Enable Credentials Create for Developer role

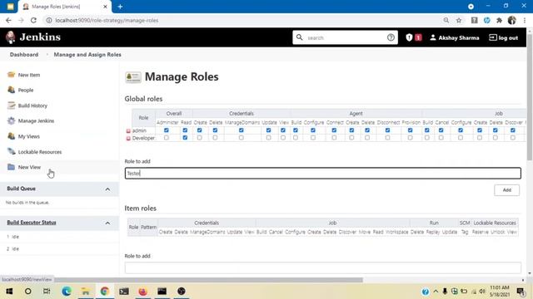pyautogui.click(x=200, y=138)
